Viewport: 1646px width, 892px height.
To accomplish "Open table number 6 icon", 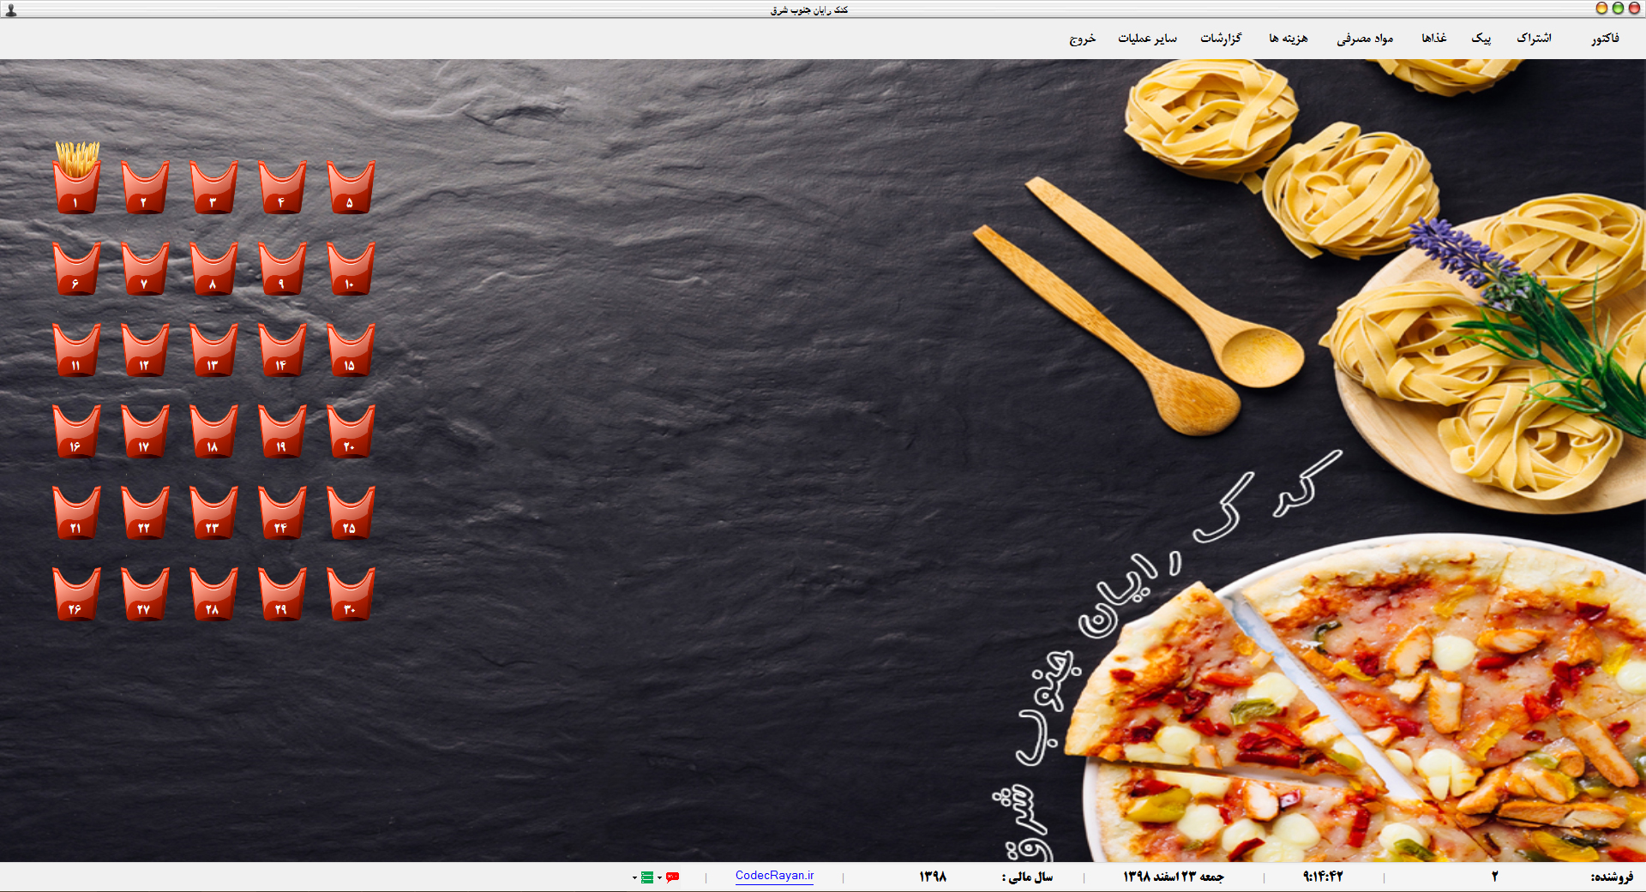I will click(76, 268).
